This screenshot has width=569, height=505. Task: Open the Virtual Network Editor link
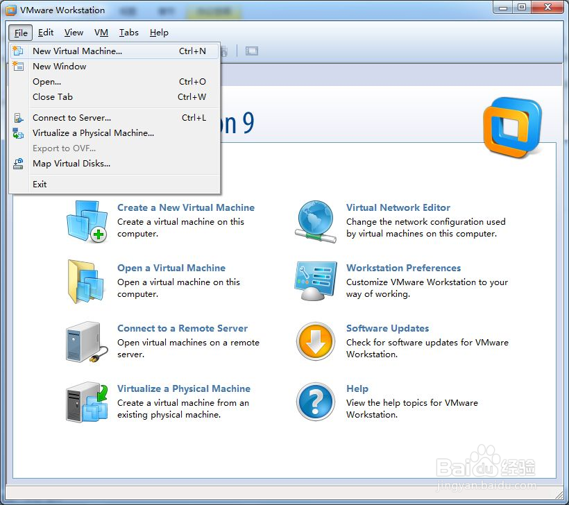pyautogui.click(x=398, y=207)
